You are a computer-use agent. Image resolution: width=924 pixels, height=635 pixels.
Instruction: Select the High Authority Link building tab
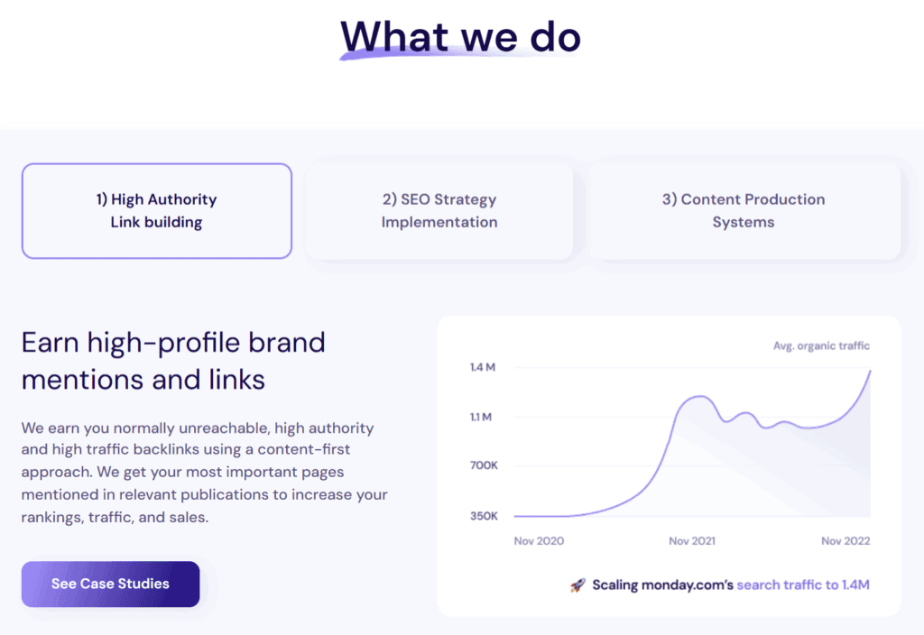pyautogui.click(x=157, y=211)
